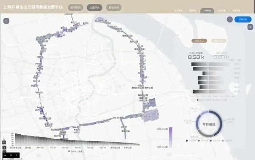Open the gray square tool under the blue button
Screen dimensions: 255x160
click(x=250, y=27)
